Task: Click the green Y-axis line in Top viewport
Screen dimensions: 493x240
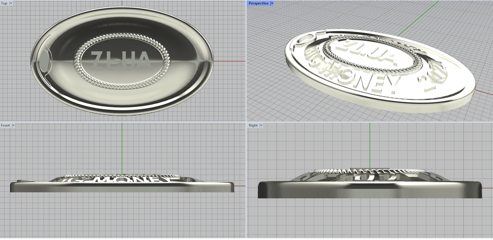Action: pos(122,3)
